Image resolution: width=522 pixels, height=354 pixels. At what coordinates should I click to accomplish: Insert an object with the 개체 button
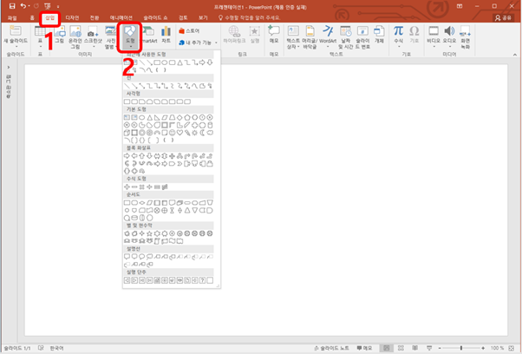coord(379,35)
